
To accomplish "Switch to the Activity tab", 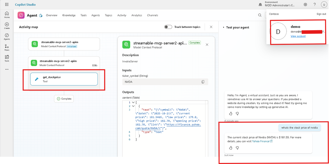I will pyautogui.click(x=122, y=15).
